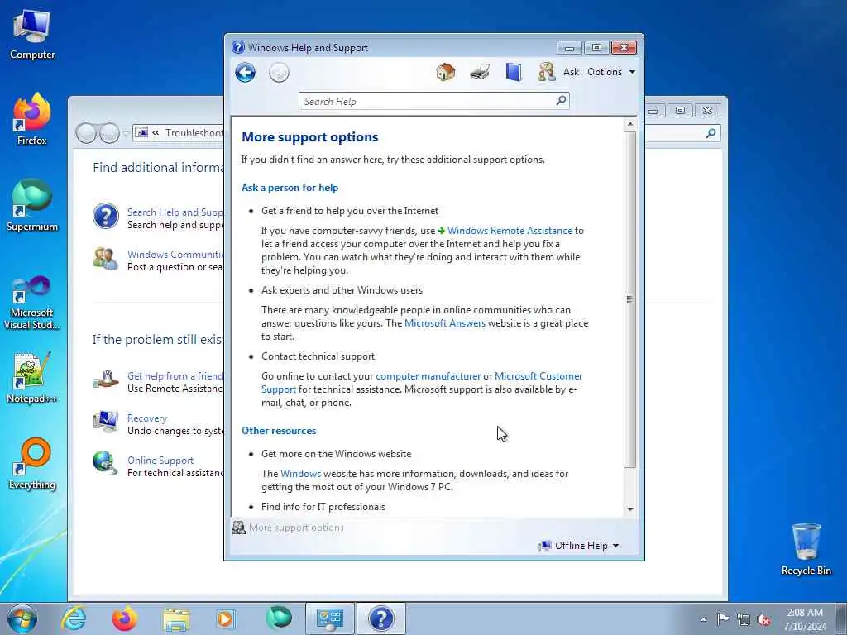This screenshot has height=635, width=847.
Task: Select the Everything desktop shortcut
Action: pos(32,464)
